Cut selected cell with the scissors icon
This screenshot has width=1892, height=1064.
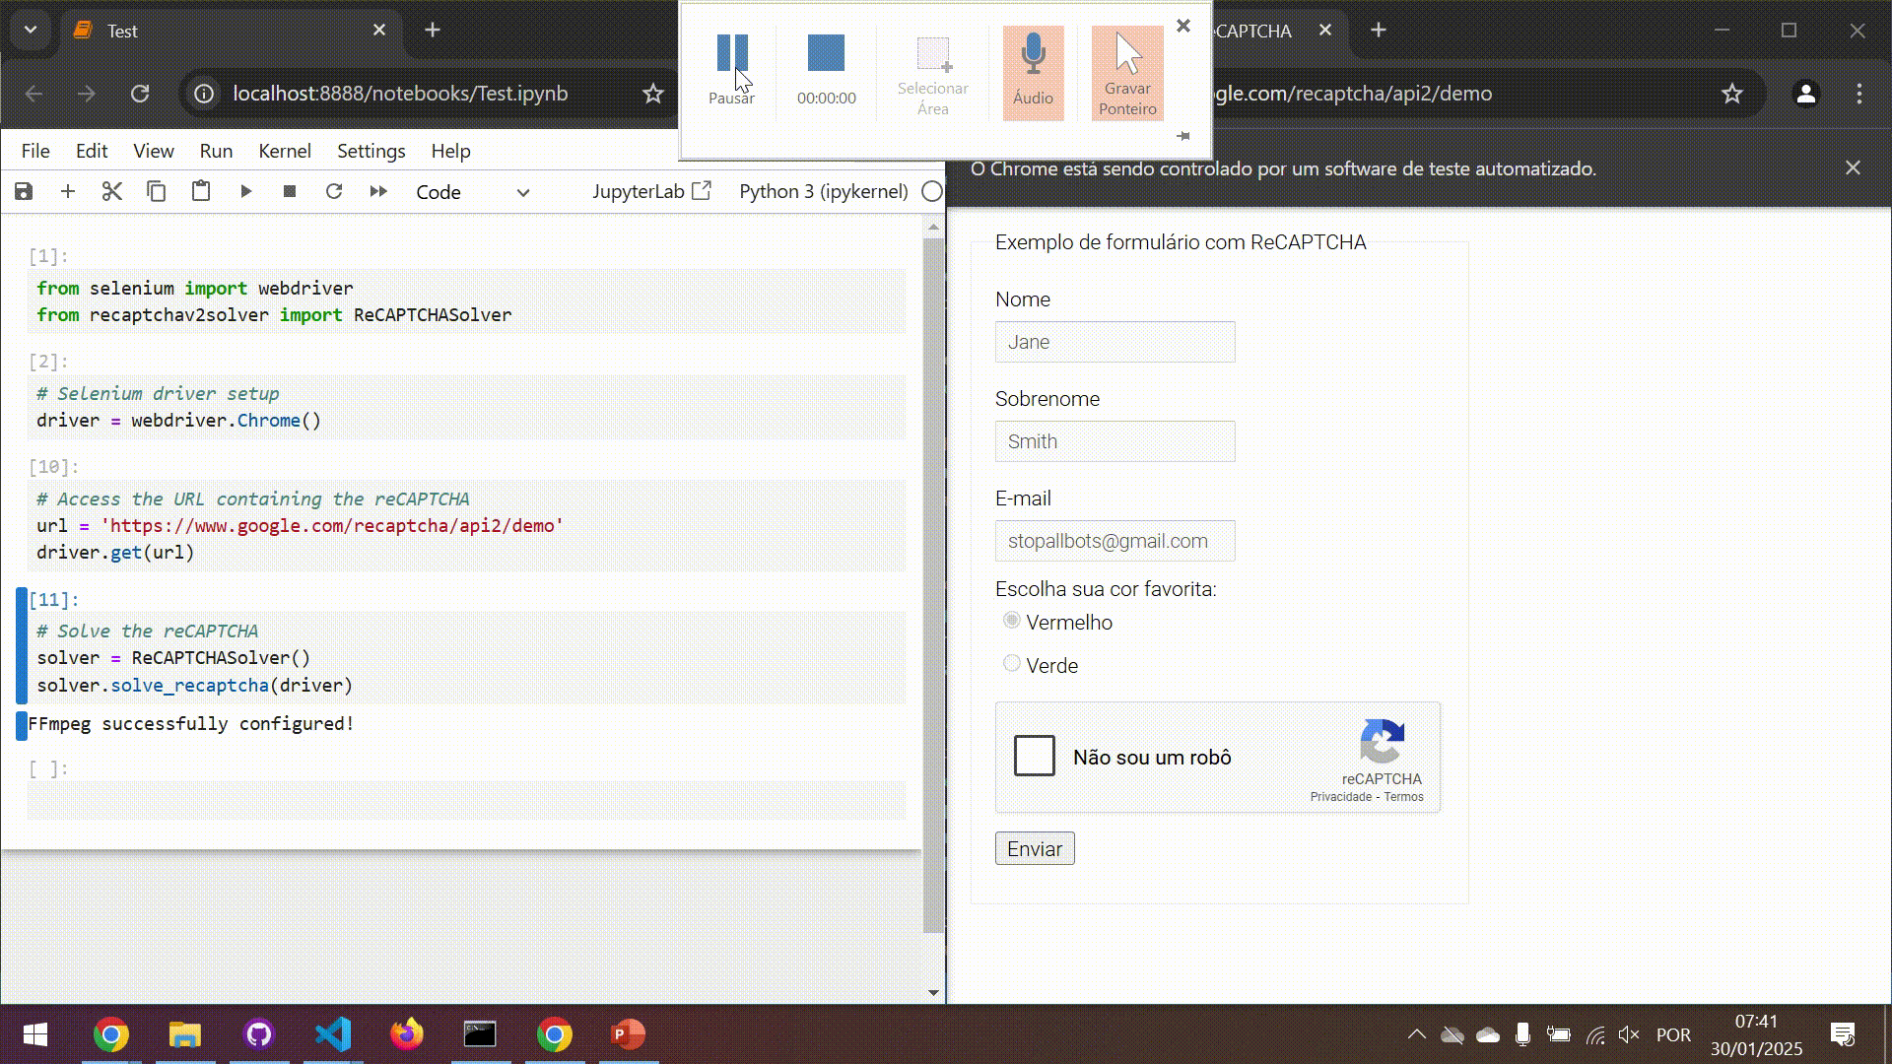click(x=112, y=191)
